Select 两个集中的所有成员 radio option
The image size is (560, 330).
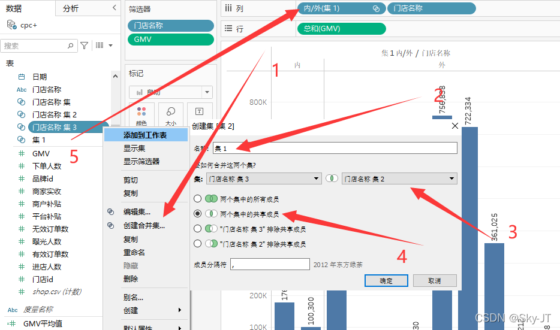point(197,198)
